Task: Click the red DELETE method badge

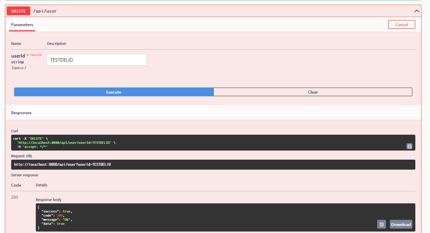Action: coord(18,11)
